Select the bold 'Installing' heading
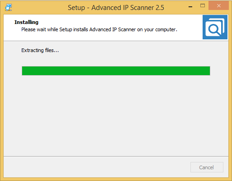This screenshot has width=232, height=181. point(26,22)
